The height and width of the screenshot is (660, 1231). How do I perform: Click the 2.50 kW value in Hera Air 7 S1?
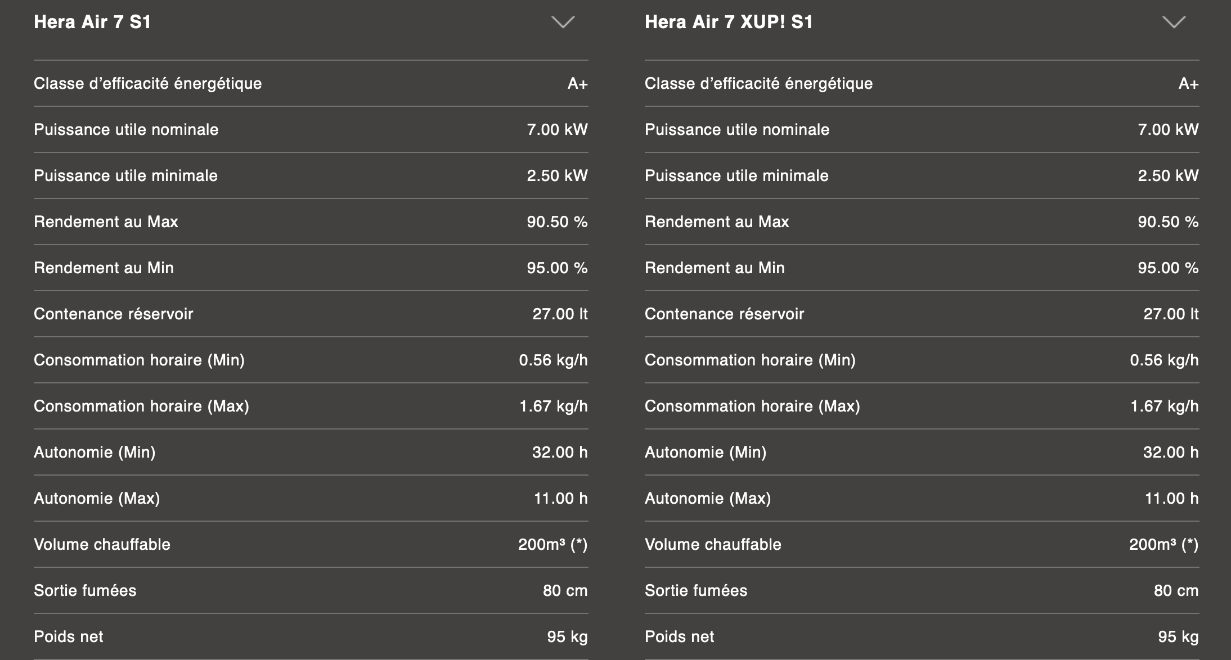tap(557, 176)
